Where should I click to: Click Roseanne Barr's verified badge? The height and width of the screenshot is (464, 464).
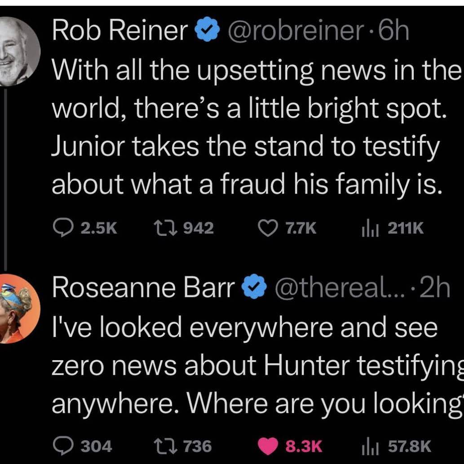coord(254,287)
